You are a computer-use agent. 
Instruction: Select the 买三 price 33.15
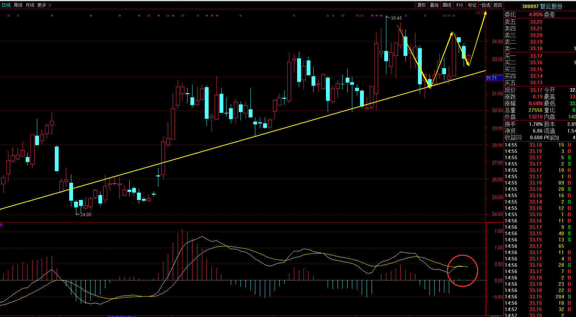coord(536,69)
